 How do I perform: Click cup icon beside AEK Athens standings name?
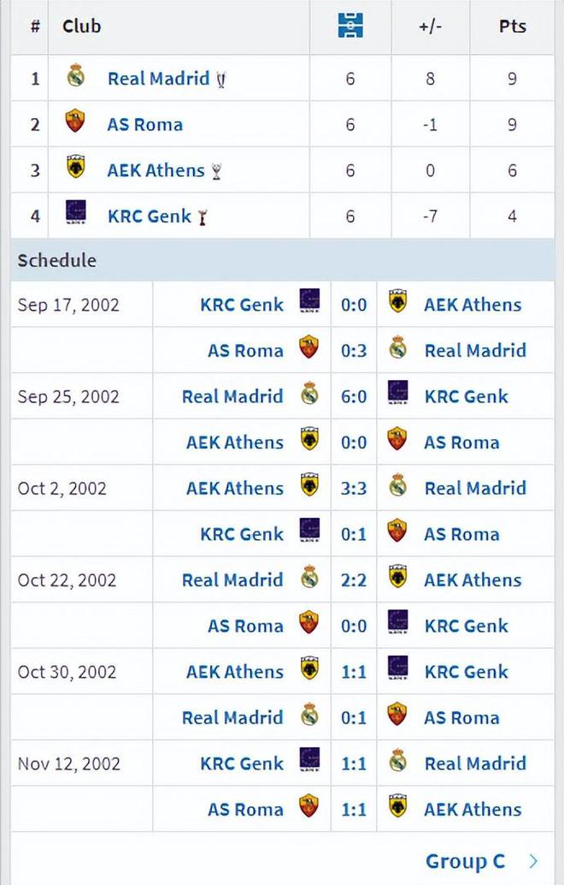tap(216, 172)
